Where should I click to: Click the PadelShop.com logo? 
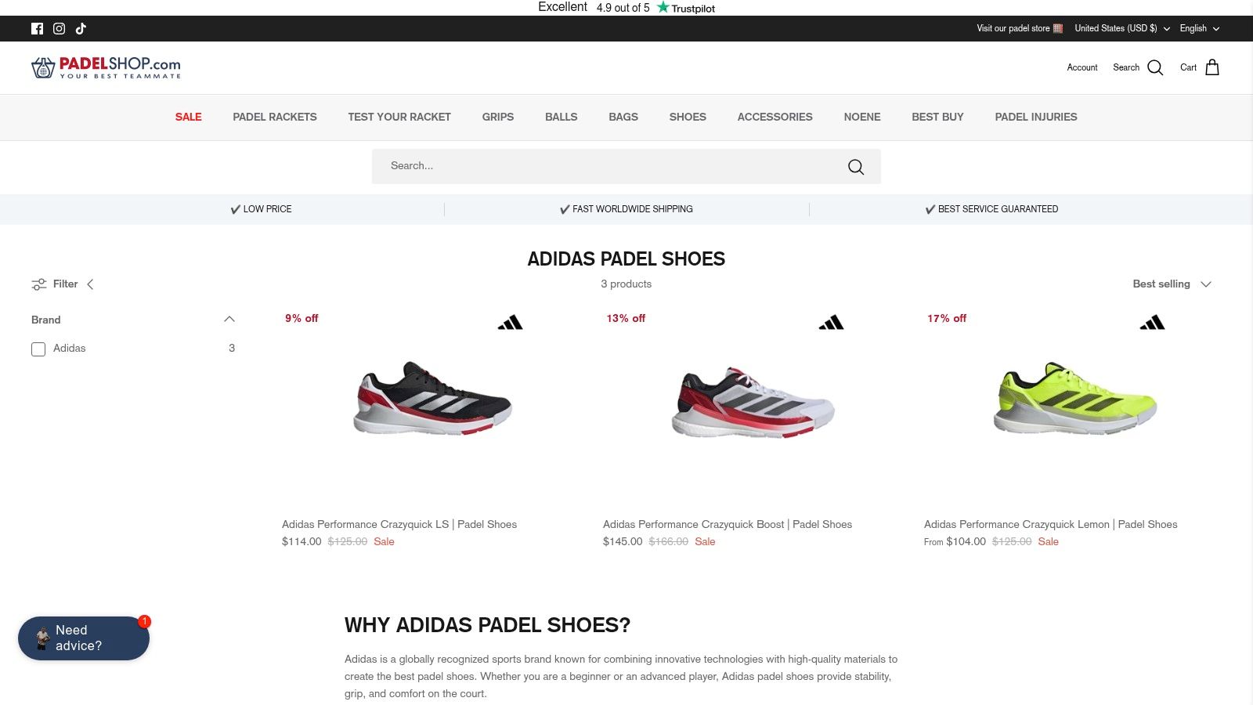[x=107, y=67]
